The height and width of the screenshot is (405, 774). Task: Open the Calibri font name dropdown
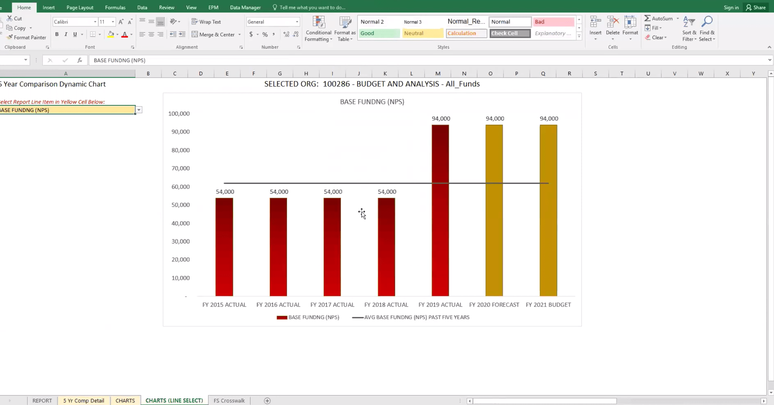point(95,22)
